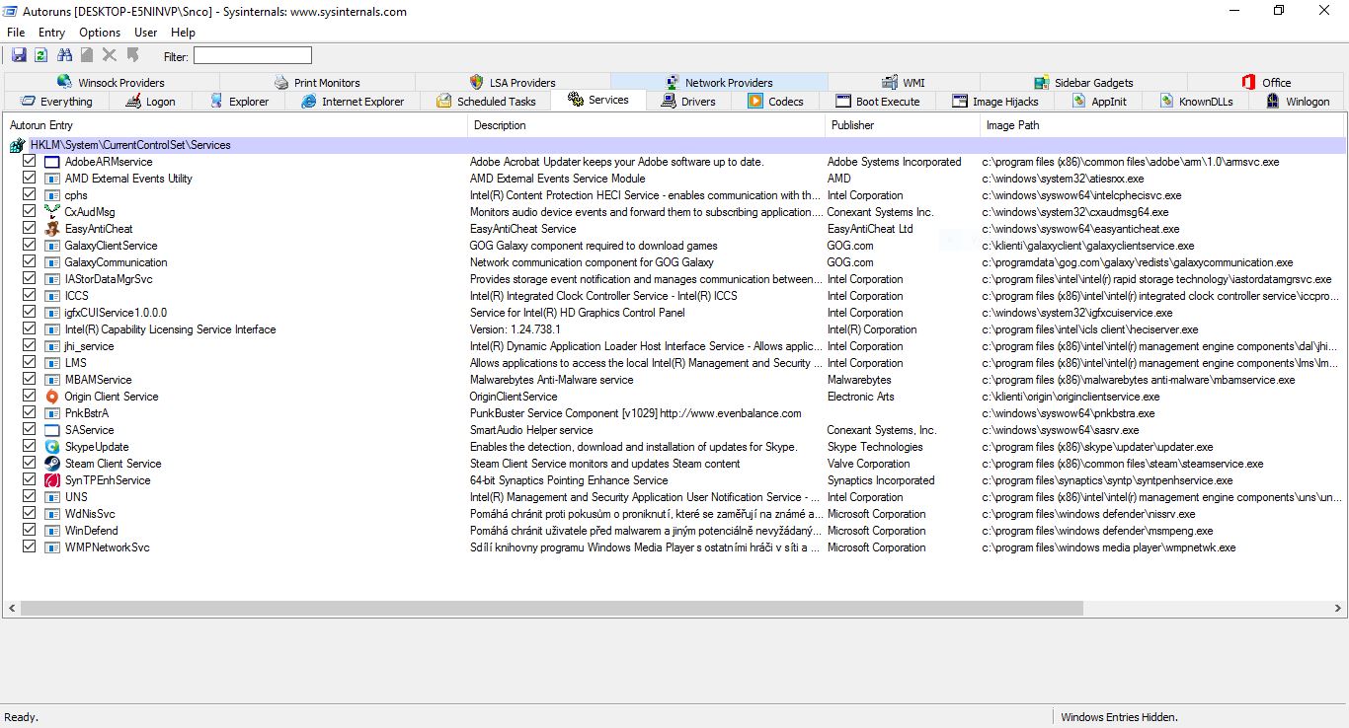Click the horizontal scrollbar right arrow

pos(1336,609)
